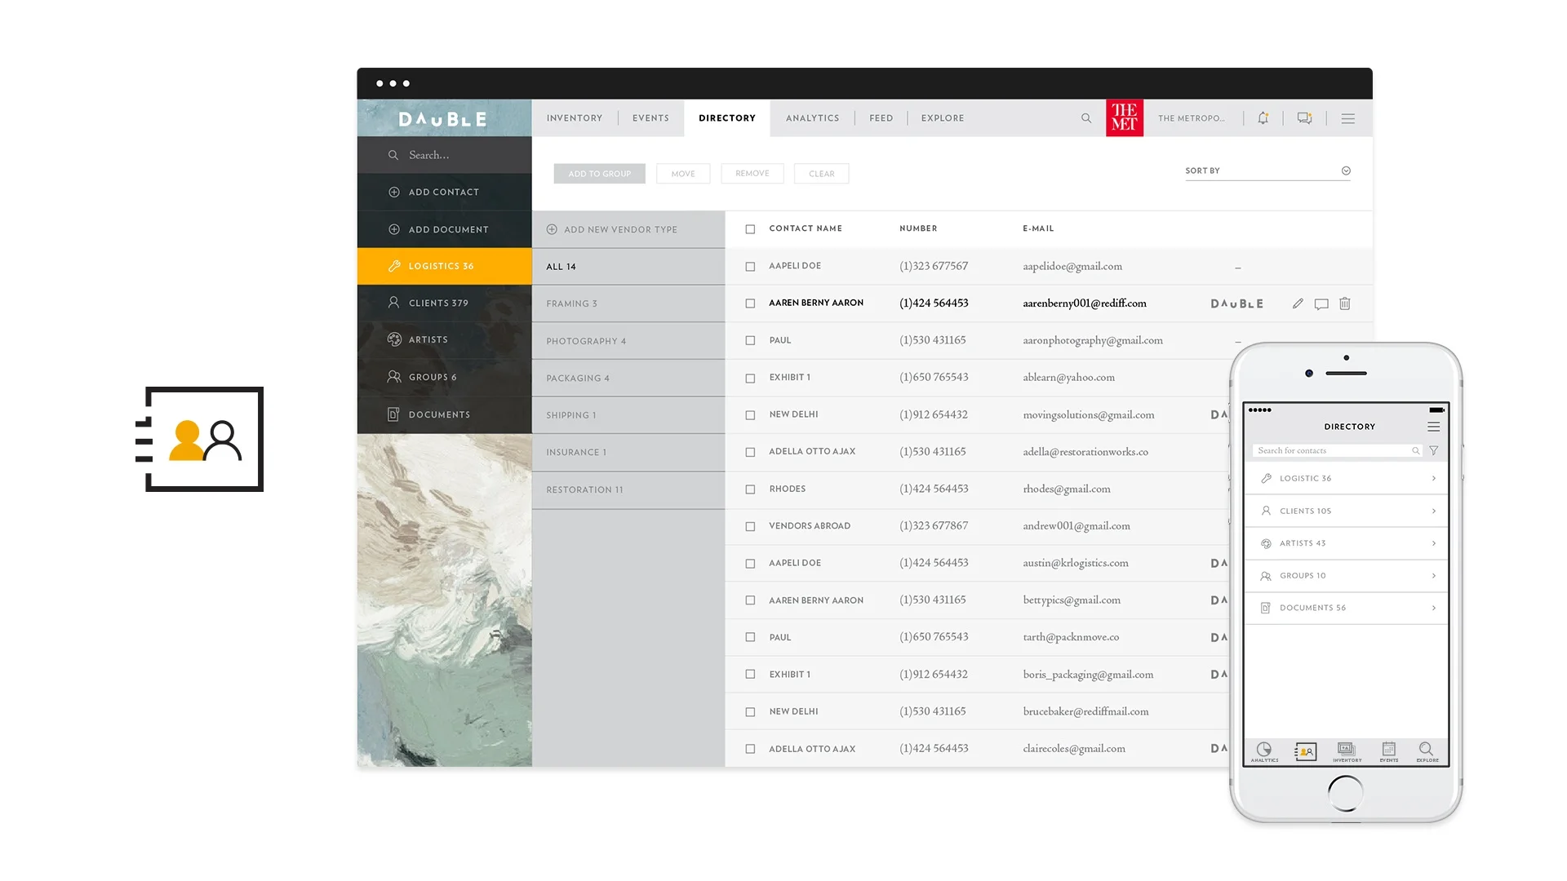The image size is (1567, 881).
Task: Click the Dauble logo in sidebar header
Action: (x=443, y=119)
